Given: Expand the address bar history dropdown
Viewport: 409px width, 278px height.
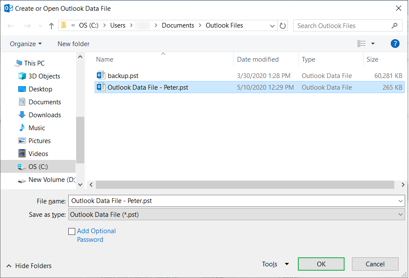Looking at the screenshot, I should coord(272,26).
